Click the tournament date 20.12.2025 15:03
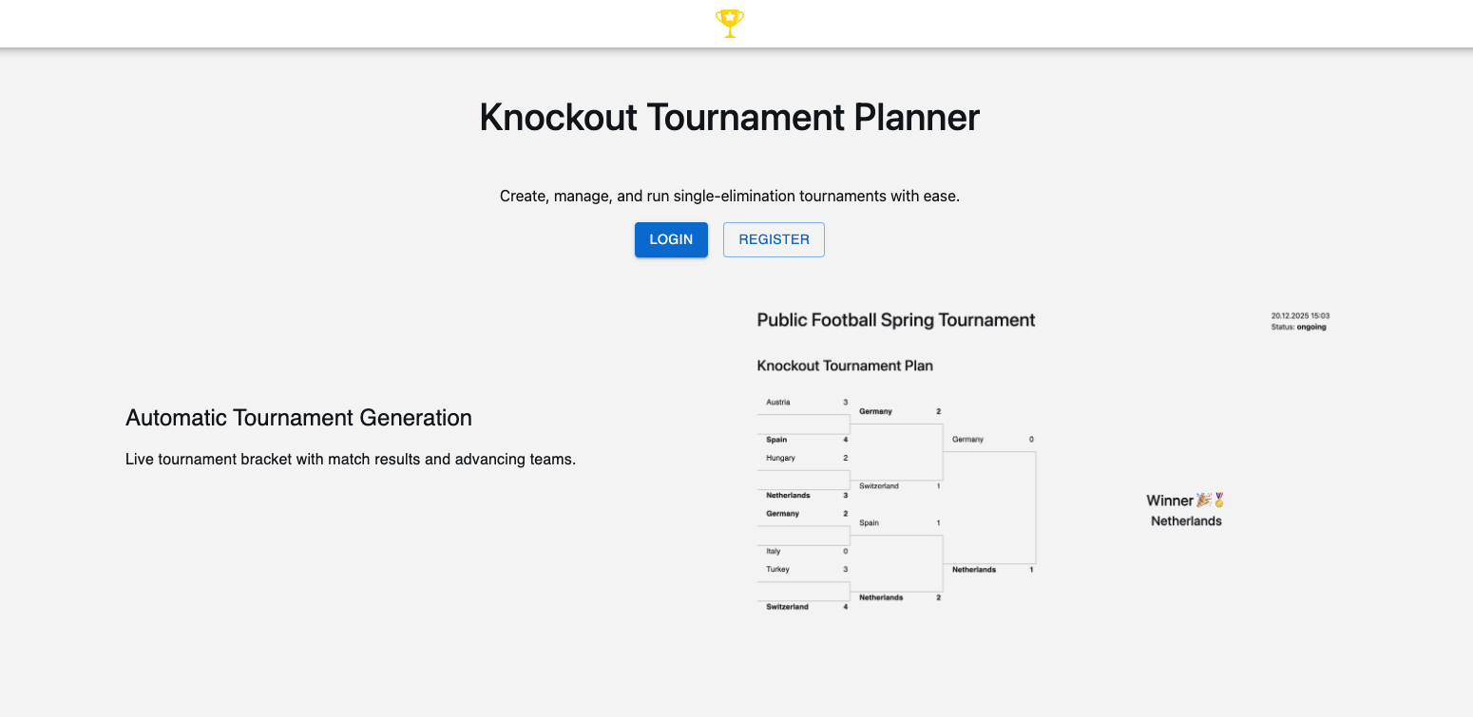Image resolution: width=1473 pixels, height=717 pixels. (1299, 315)
